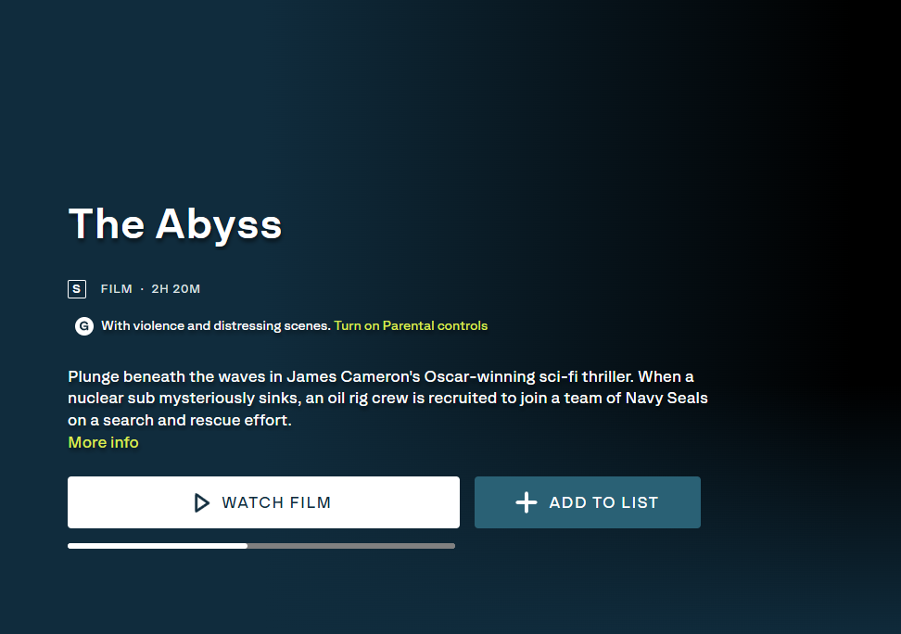Screen dimensions: 901x634
Task: Click the James Cameron film synopsis text
Action: (387, 398)
